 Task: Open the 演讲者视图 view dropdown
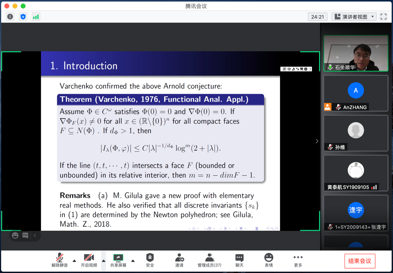(x=354, y=17)
